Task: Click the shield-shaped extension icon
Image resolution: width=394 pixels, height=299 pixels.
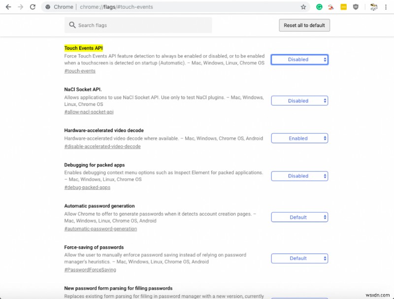Action: coord(356,7)
